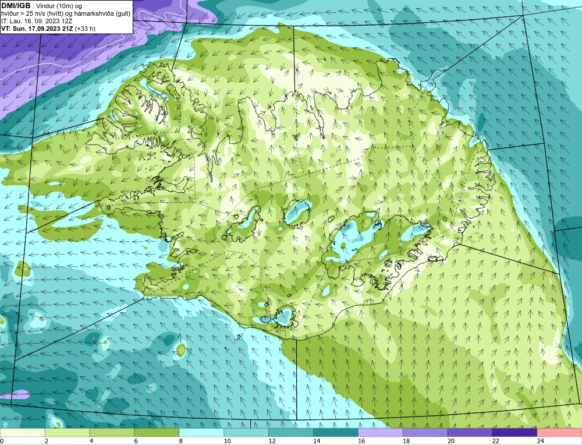Click the legend label 8

pos(181,441)
